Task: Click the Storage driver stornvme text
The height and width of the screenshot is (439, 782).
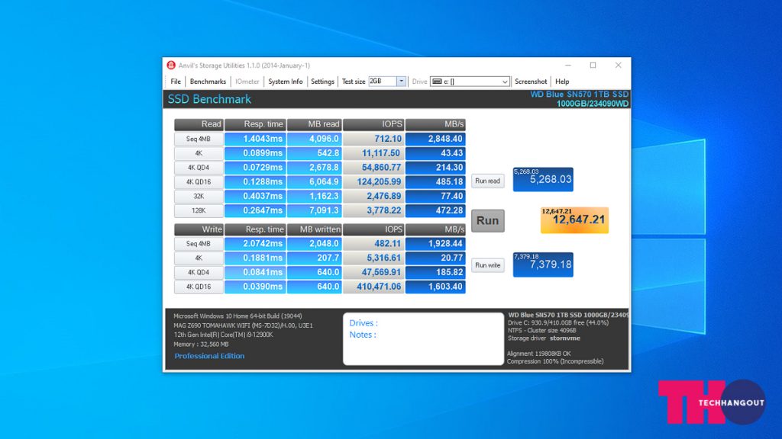Action: point(544,338)
